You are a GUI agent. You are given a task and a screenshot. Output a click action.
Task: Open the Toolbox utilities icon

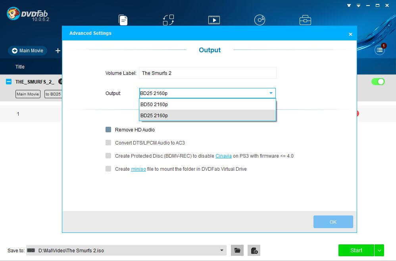(x=305, y=19)
